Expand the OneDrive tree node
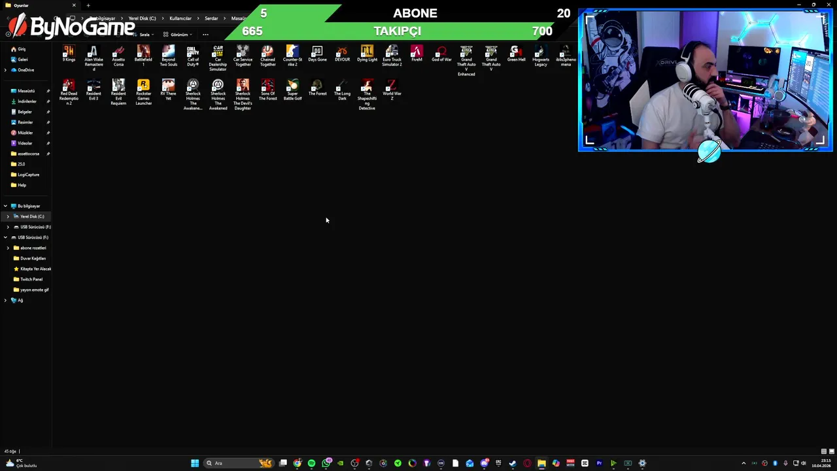Screen dimensions: 837x471 click(x=5, y=70)
